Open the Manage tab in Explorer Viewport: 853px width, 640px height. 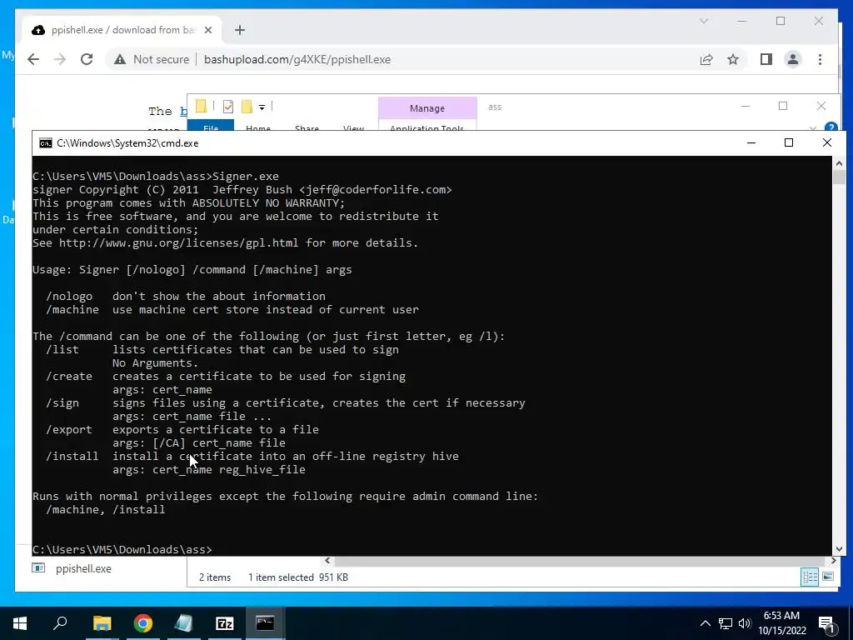[427, 108]
